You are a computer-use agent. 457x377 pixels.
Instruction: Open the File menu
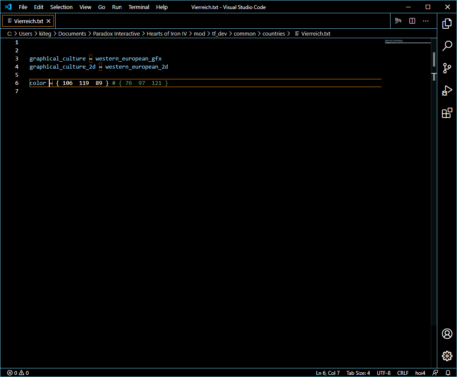[23, 7]
